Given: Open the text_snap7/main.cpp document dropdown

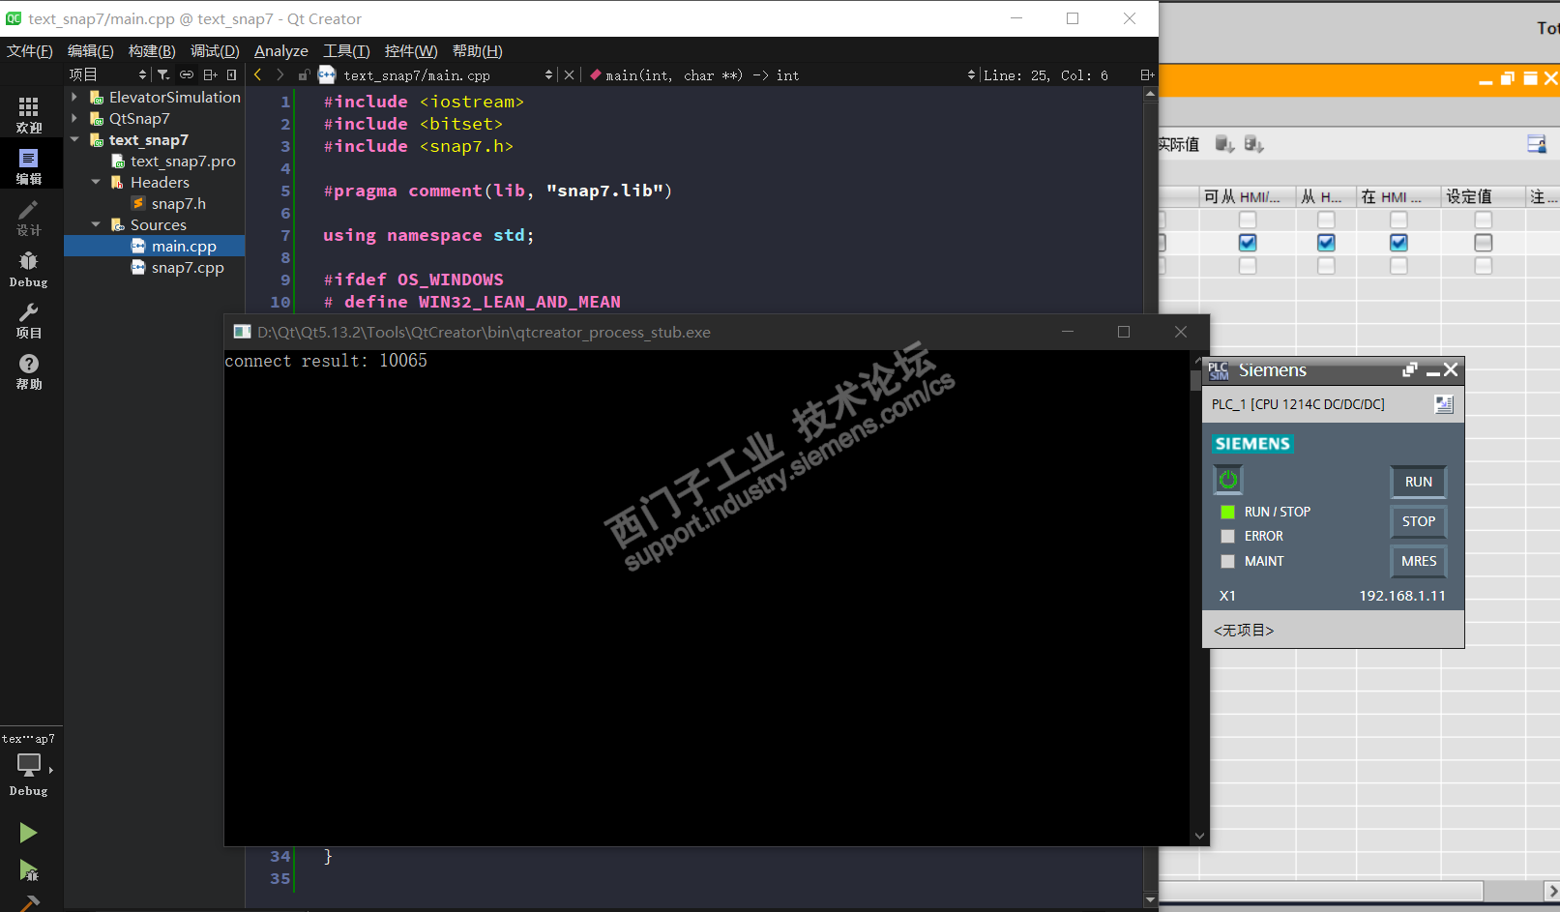Looking at the screenshot, I should point(448,74).
